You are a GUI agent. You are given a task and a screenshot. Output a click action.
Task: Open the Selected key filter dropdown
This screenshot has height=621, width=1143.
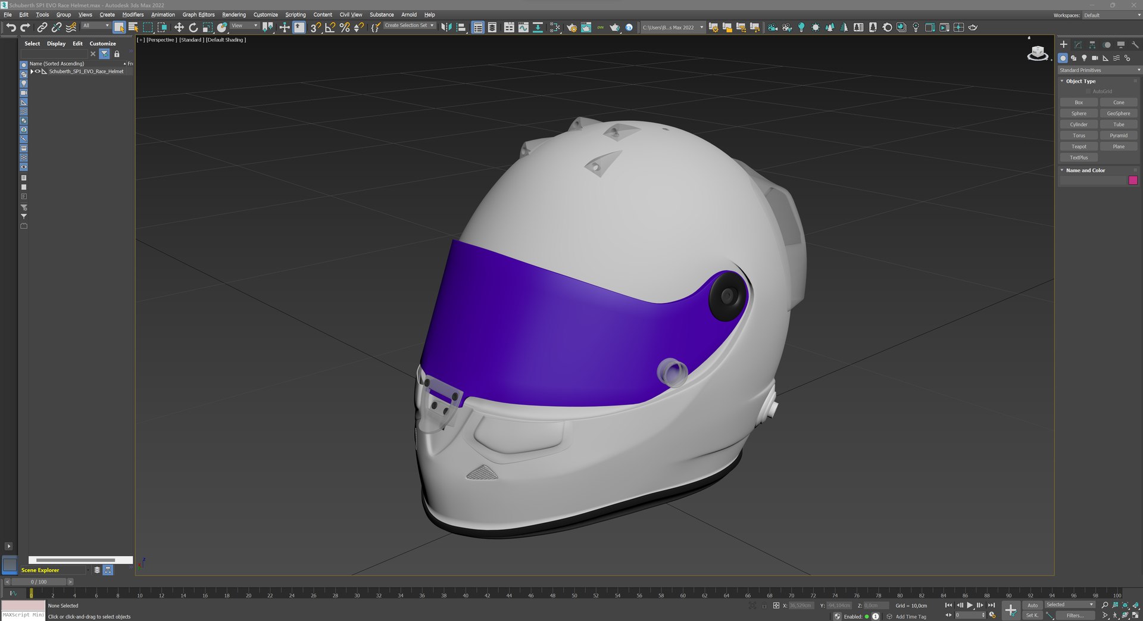tap(1070, 605)
